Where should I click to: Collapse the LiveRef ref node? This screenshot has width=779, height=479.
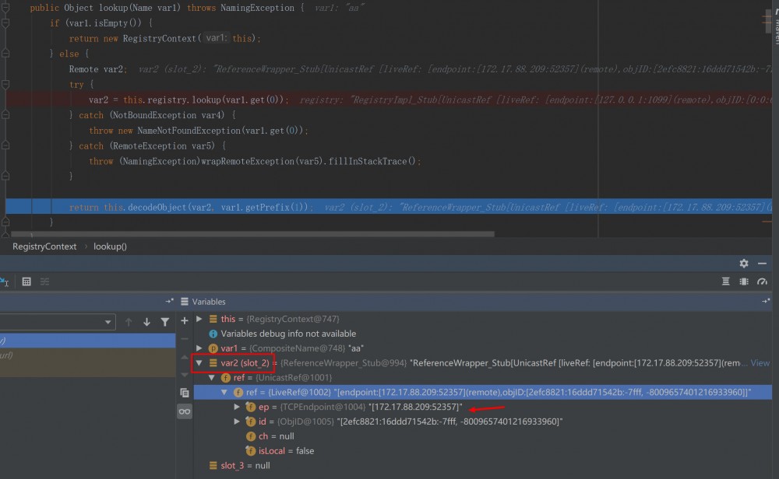point(224,392)
